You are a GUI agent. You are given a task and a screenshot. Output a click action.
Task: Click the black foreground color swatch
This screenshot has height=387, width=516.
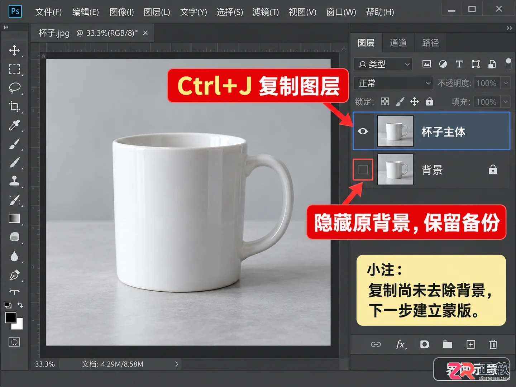click(x=10, y=317)
